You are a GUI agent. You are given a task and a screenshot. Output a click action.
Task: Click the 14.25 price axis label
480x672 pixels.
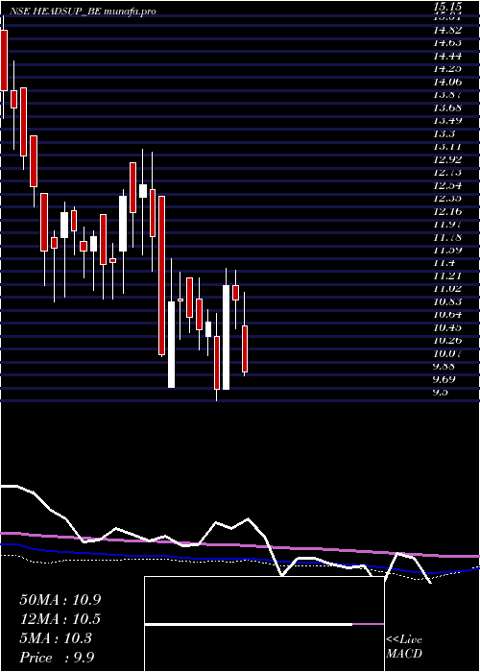[x=447, y=68]
